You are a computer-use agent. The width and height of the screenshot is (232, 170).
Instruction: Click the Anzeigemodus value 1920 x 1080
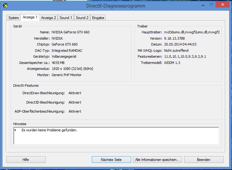(72, 69)
